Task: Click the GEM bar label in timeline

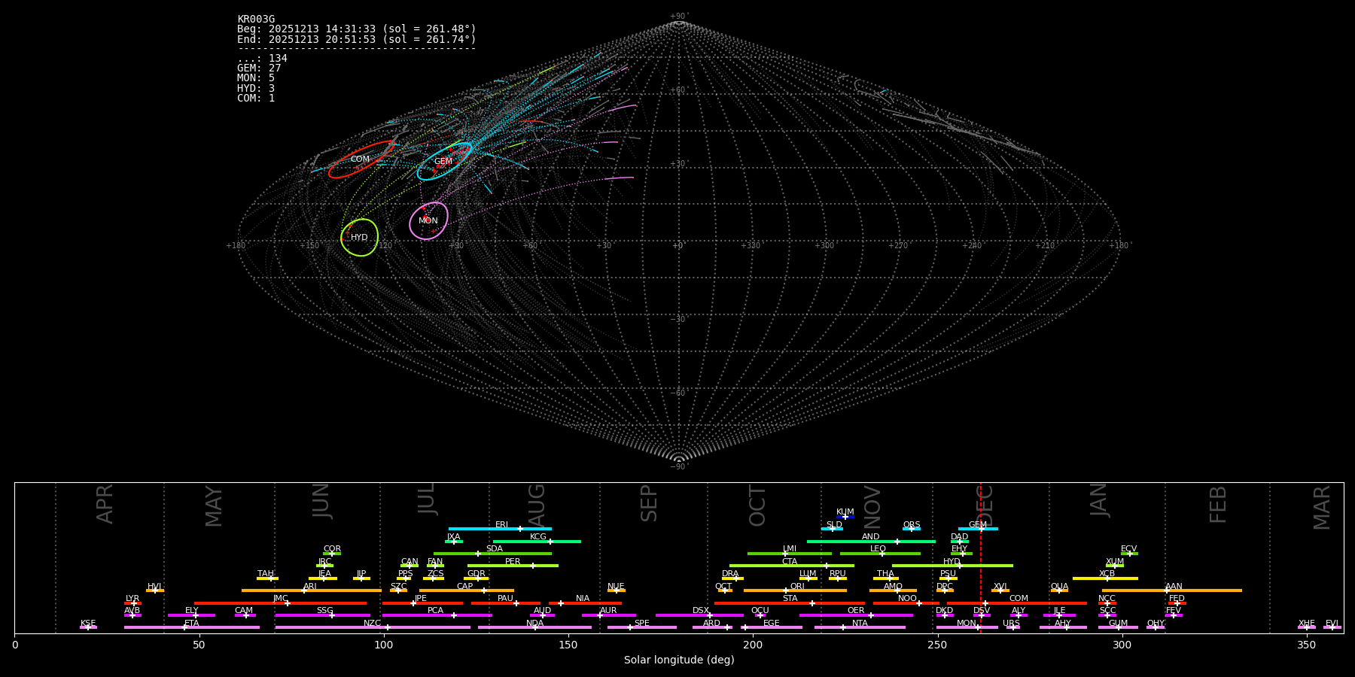Action: tap(978, 525)
